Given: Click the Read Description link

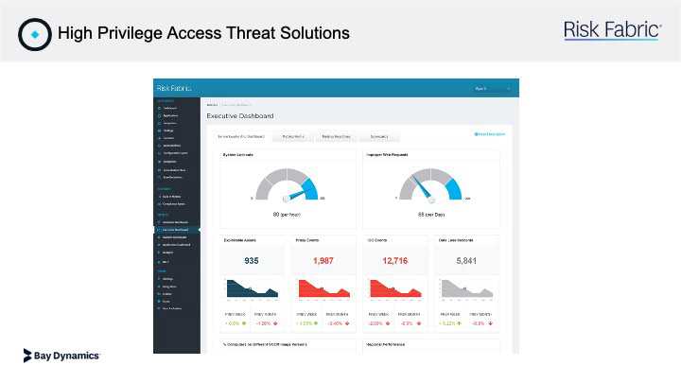Looking at the screenshot, I should [490, 134].
